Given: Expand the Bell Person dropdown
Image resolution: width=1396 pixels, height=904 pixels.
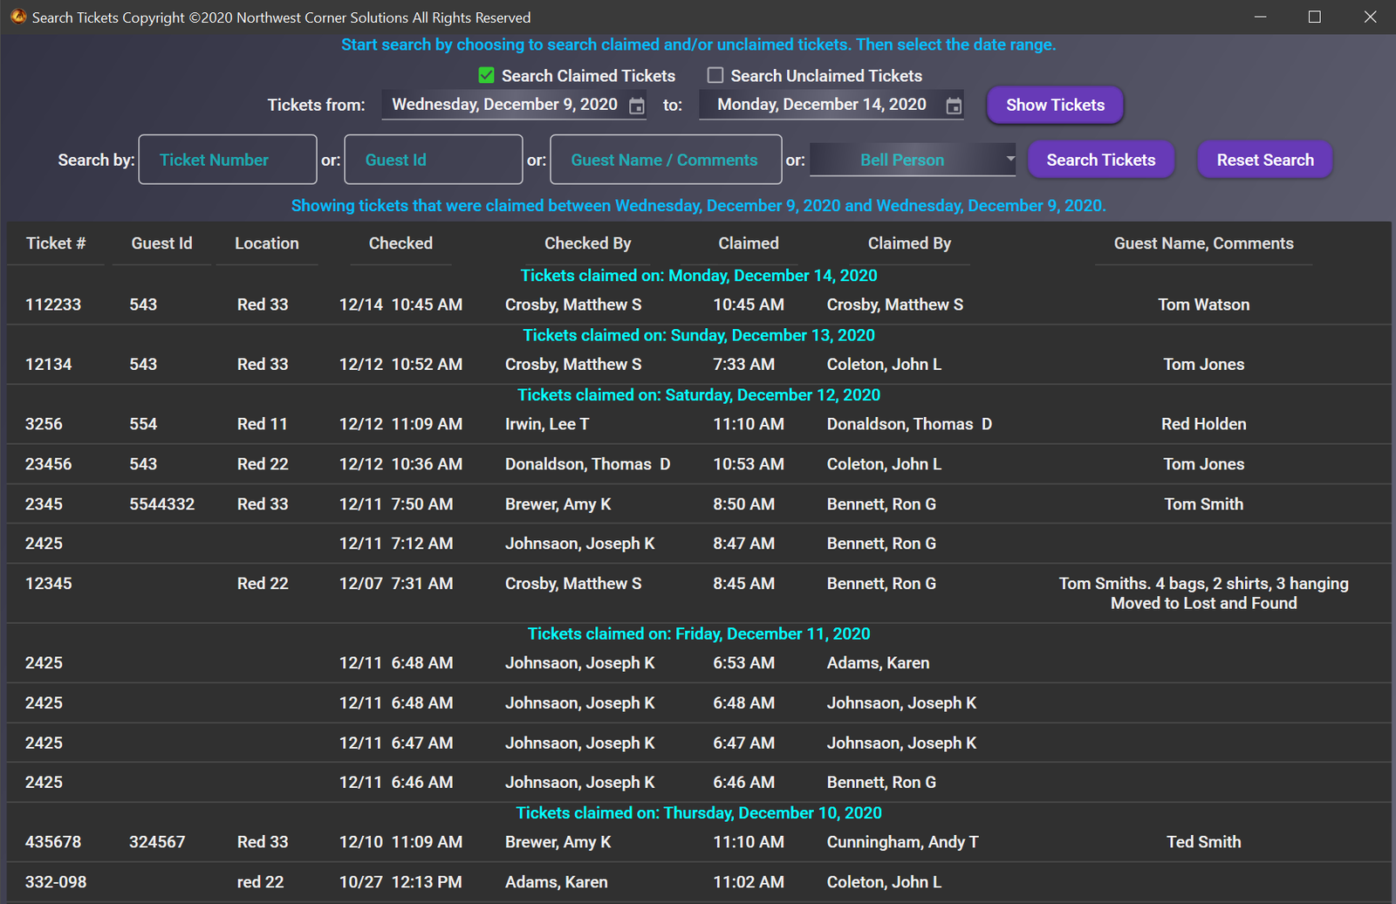Looking at the screenshot, I should pyautogui.click(x=1009, y=159).
